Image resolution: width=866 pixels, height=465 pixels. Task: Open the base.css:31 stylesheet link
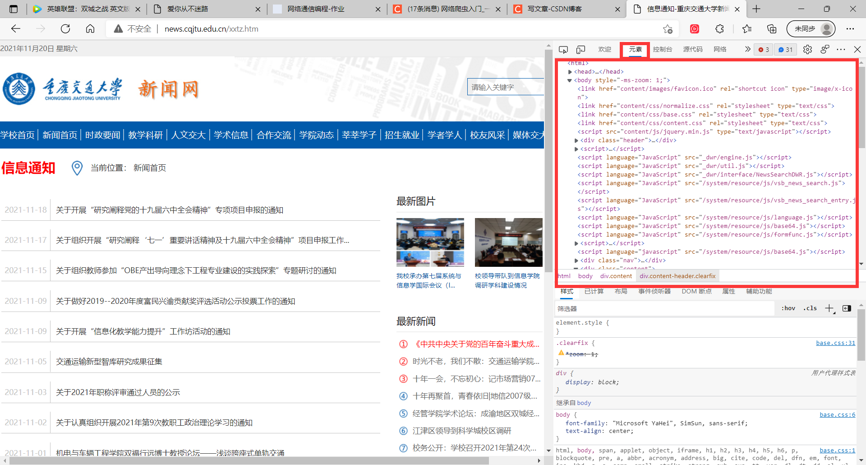click(835, 343)
